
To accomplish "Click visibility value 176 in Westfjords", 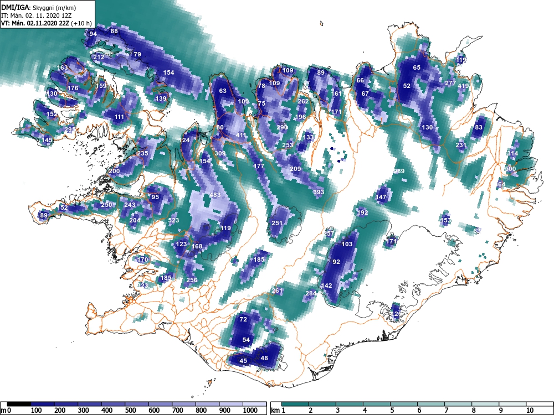I will coord(73,88).
